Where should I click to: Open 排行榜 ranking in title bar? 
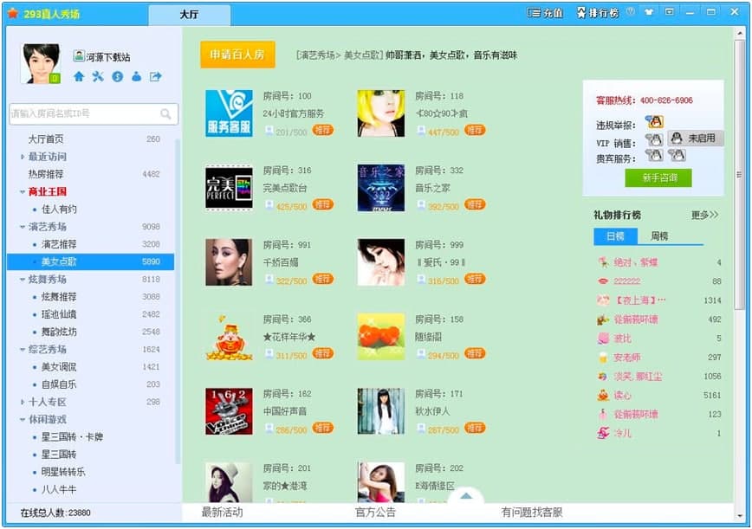pos(598,13)
